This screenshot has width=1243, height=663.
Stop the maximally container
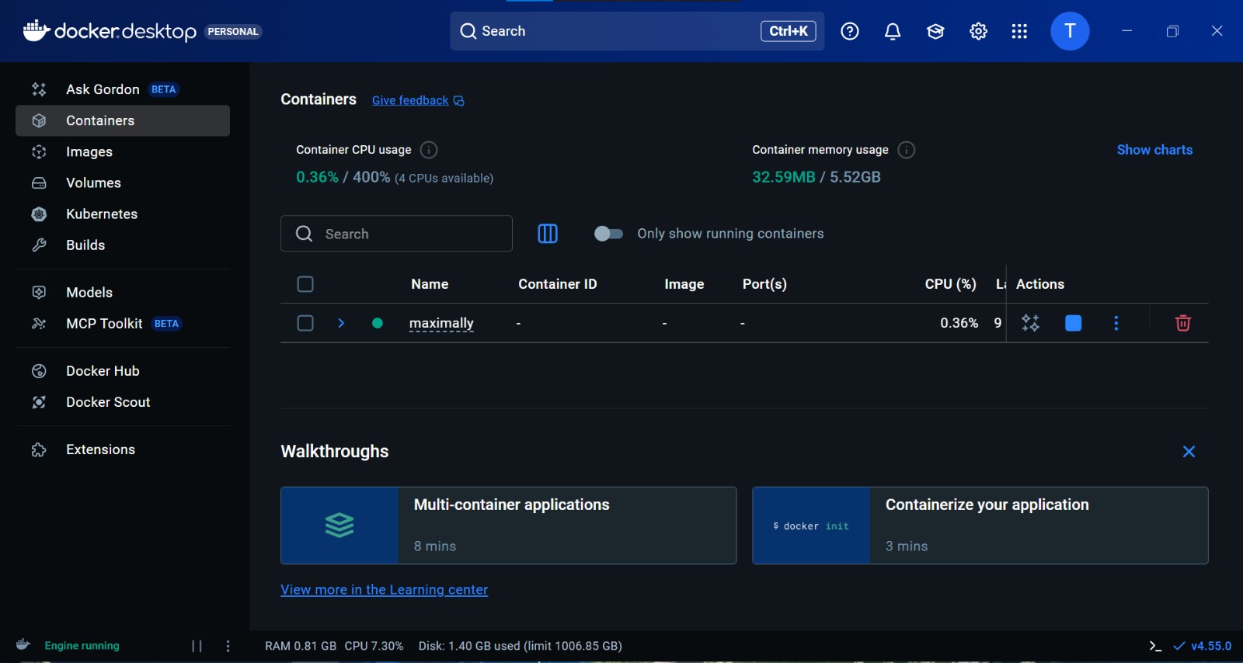pyautogui.click(x=1074, y=323)
